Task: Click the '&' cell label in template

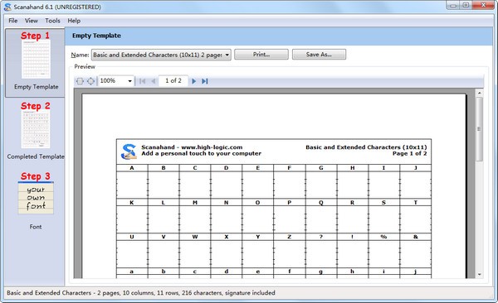Action: tap(416, 237)
